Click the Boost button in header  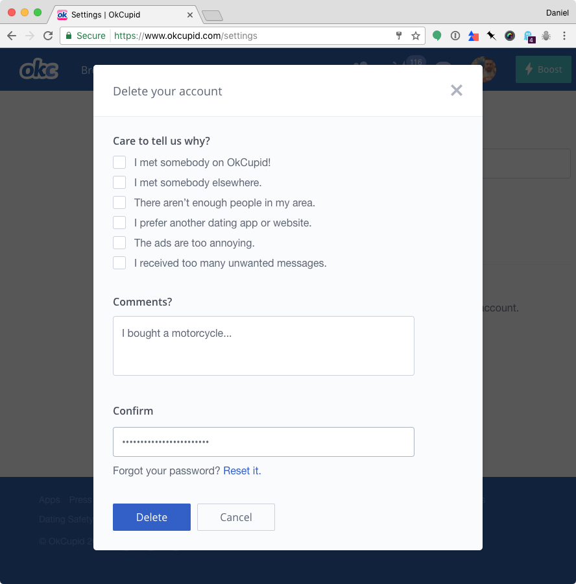pyautogui.click(x=543, y=69)
